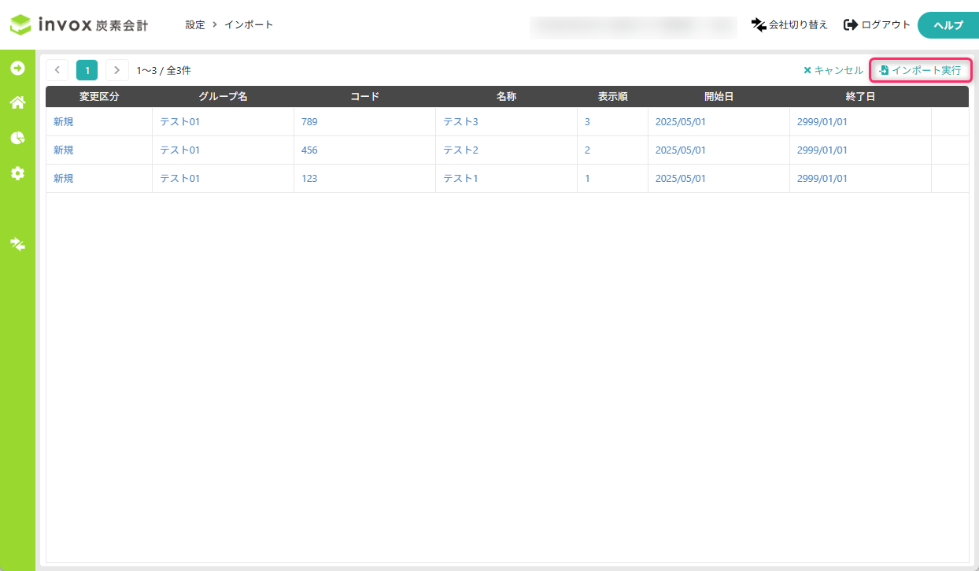
Task: Go to the previous page arrow
Action: click(x=57, y=70)
